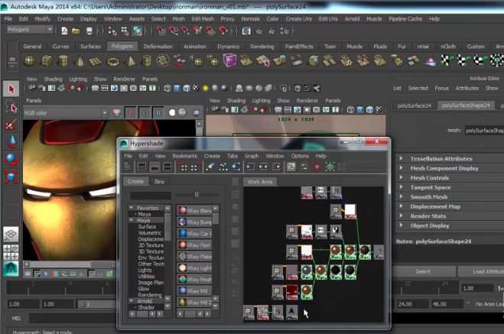
Task: Click the Open Scene folder icon
Action: [x=76, y=31]
